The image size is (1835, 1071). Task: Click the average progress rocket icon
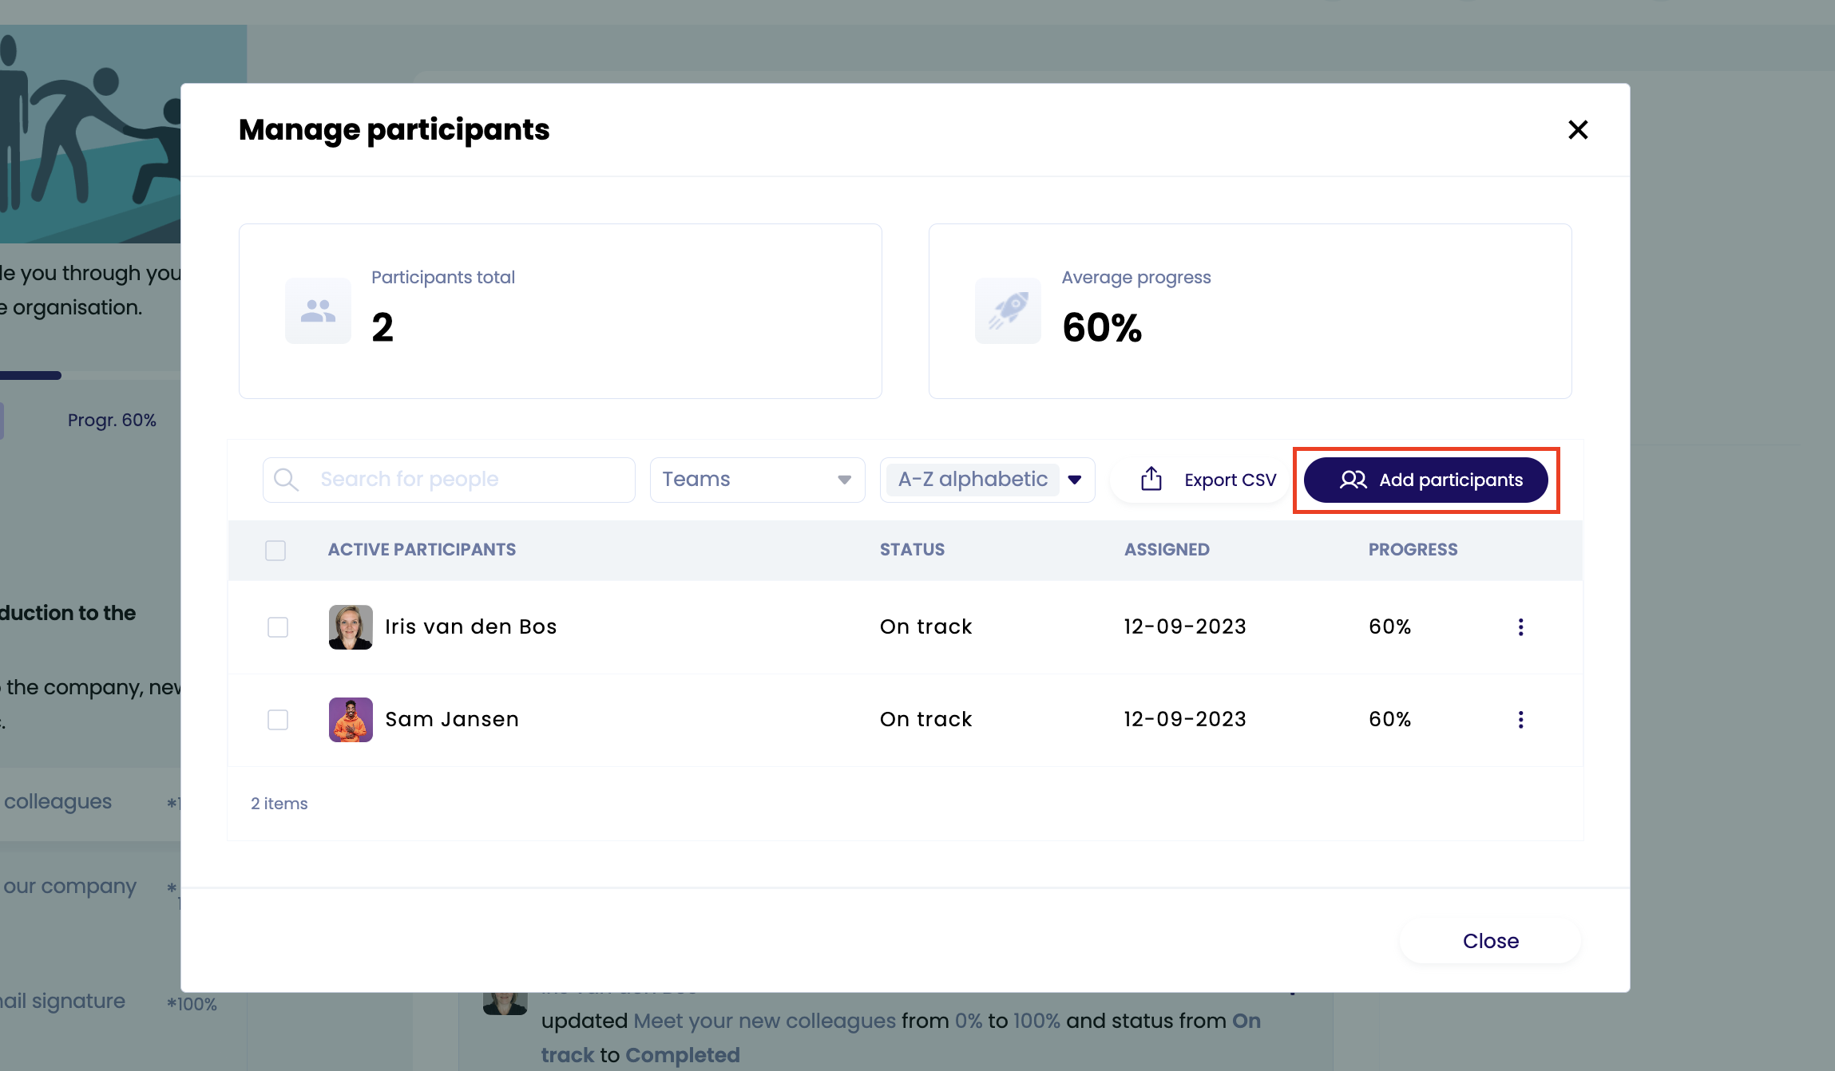point(1008,311)
